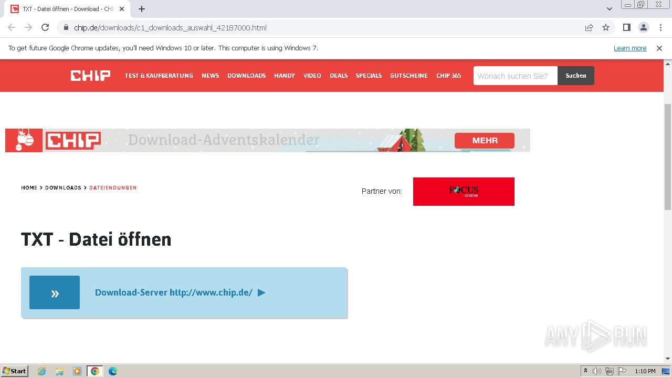Screen dimensions: 672x378
Task: Dismiss the Chrome update notice
Action: coord(659,48)
